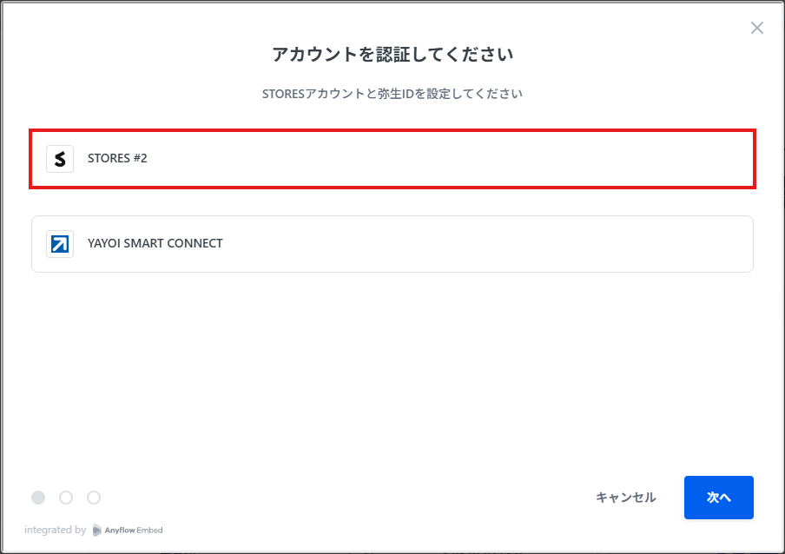Screen dimensions: 785x554
Task: Close the account authentication dialog
Action: point(757,28)
